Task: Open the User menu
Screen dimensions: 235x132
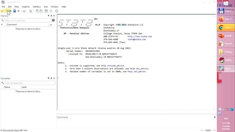Action: (46, 7)
